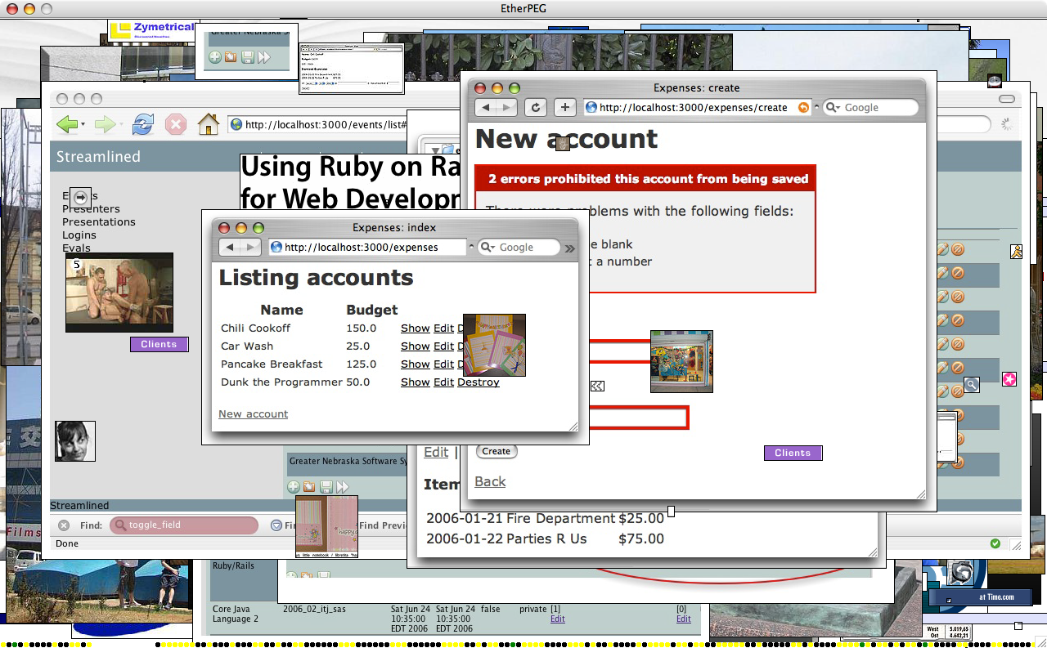1047x648 pixels.
Task: Click the magnifier search icon tile
Action: coord(971,384)
